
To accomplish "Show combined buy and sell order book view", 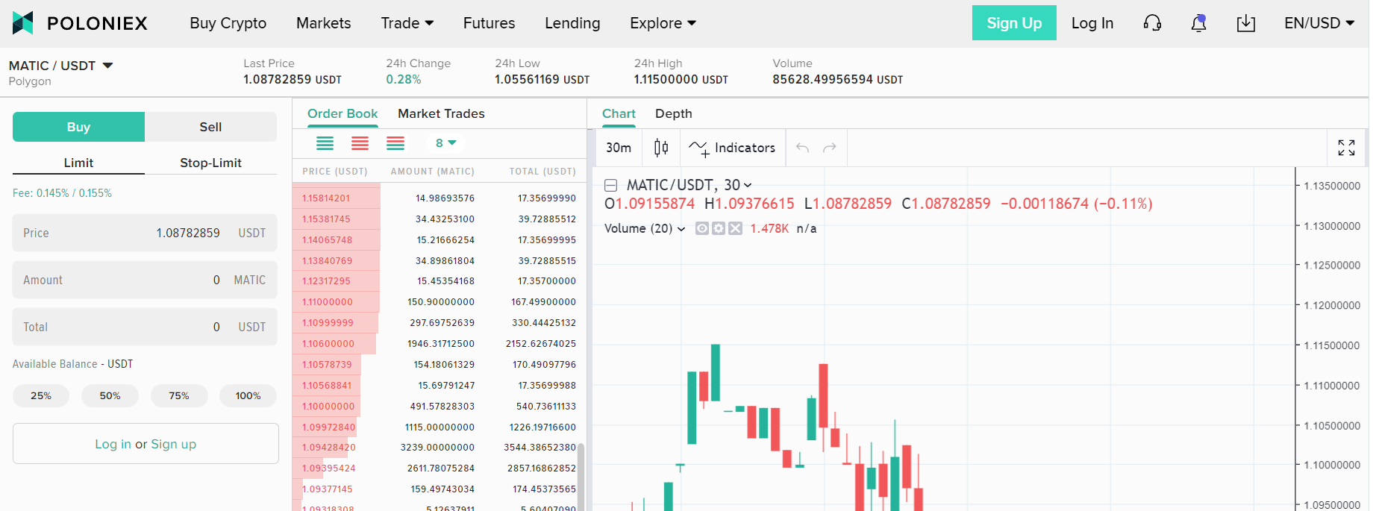I will pos(325,143).
